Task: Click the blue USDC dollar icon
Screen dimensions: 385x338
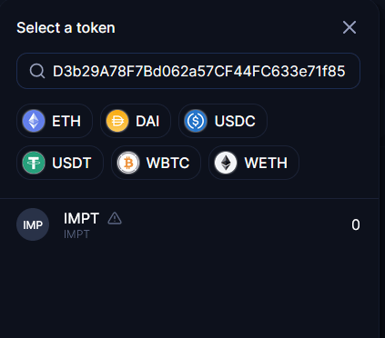Action: point(196,121)
